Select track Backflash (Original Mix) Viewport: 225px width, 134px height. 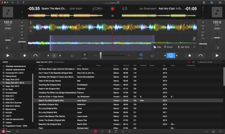point(128,105)
